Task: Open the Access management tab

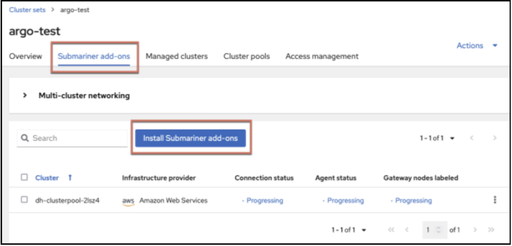Action: (x=322, y=56)
